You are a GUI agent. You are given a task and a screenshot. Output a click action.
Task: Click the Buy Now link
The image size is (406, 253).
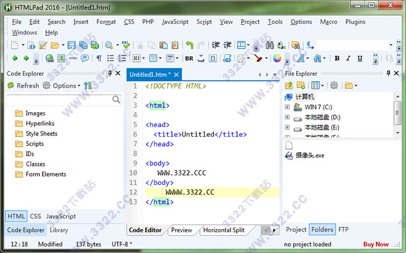pyautogui.click(x=376, y=244)
